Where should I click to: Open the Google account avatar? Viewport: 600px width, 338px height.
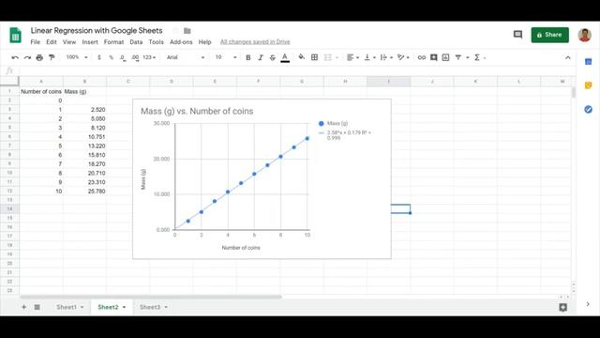pyautogui.click(x=584, y=35)
